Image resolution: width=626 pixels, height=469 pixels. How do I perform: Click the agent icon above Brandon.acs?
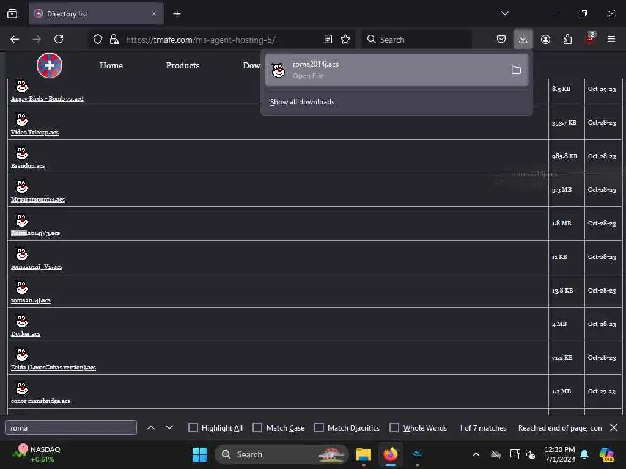pos(21,152)
